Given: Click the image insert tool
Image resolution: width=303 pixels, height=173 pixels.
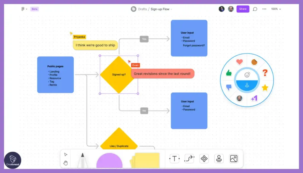Looking at the screenshot, I should point(234,159).
